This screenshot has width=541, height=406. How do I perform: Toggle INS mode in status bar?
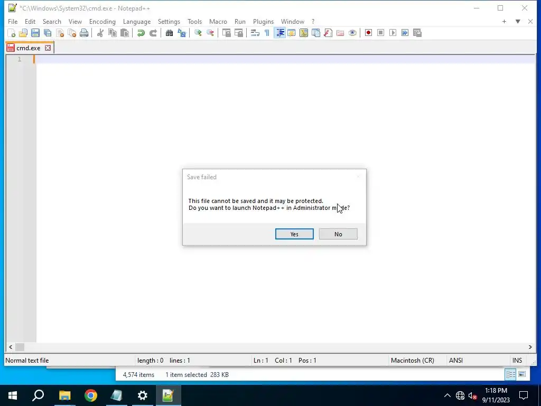pos(517,361)
